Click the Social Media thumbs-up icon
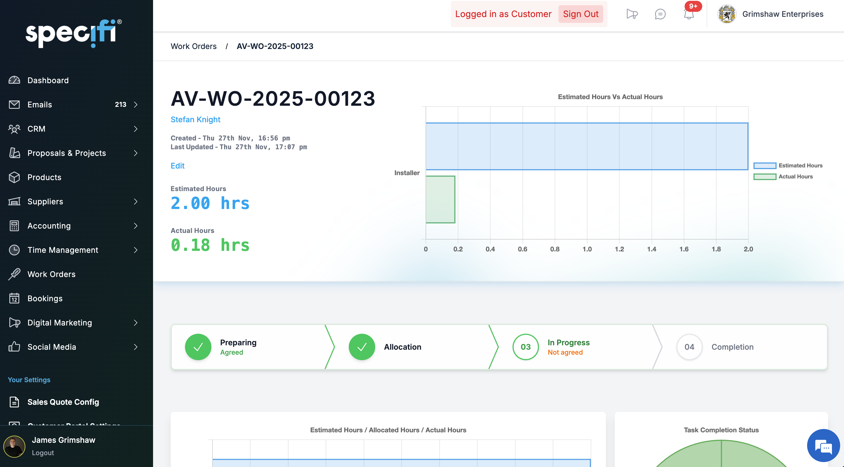The height and width of the screenshot is (467, 844). coord(14,347)
